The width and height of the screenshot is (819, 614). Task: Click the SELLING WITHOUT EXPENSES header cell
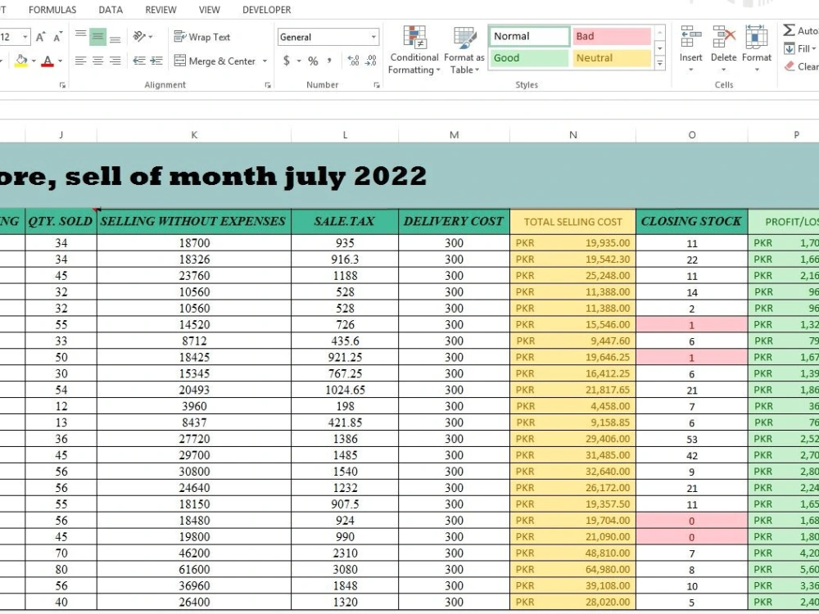194,221
